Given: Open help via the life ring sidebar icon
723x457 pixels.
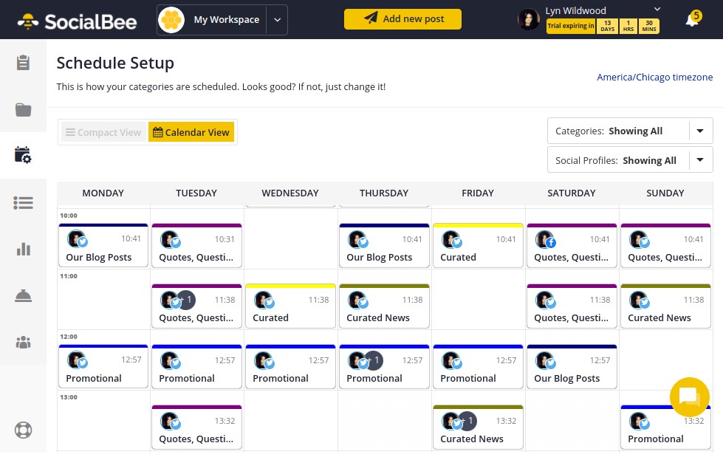Looking at the screenshot, I should click(x=23, y=430).
